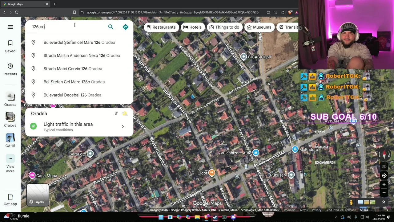Screen dimensions: 394x222
Task: Click the Oradea title in the weather card
Action: (39, 113)
